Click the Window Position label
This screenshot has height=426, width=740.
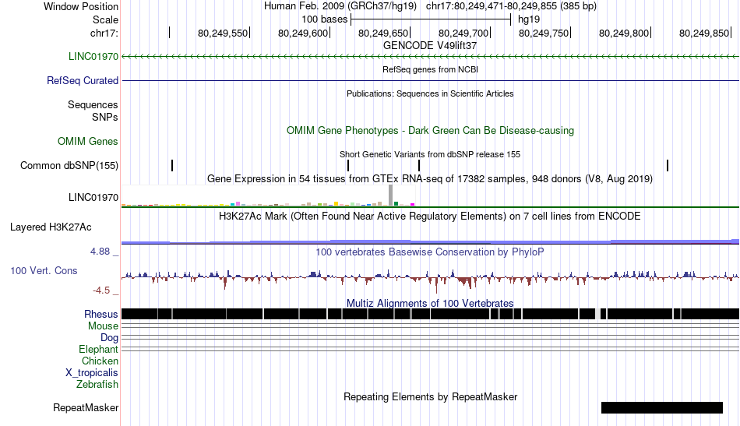pos(81,6)
